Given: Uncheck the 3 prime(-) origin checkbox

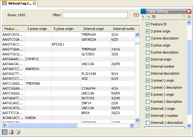Looking at the screenshot, I should (x=148, y=80).
